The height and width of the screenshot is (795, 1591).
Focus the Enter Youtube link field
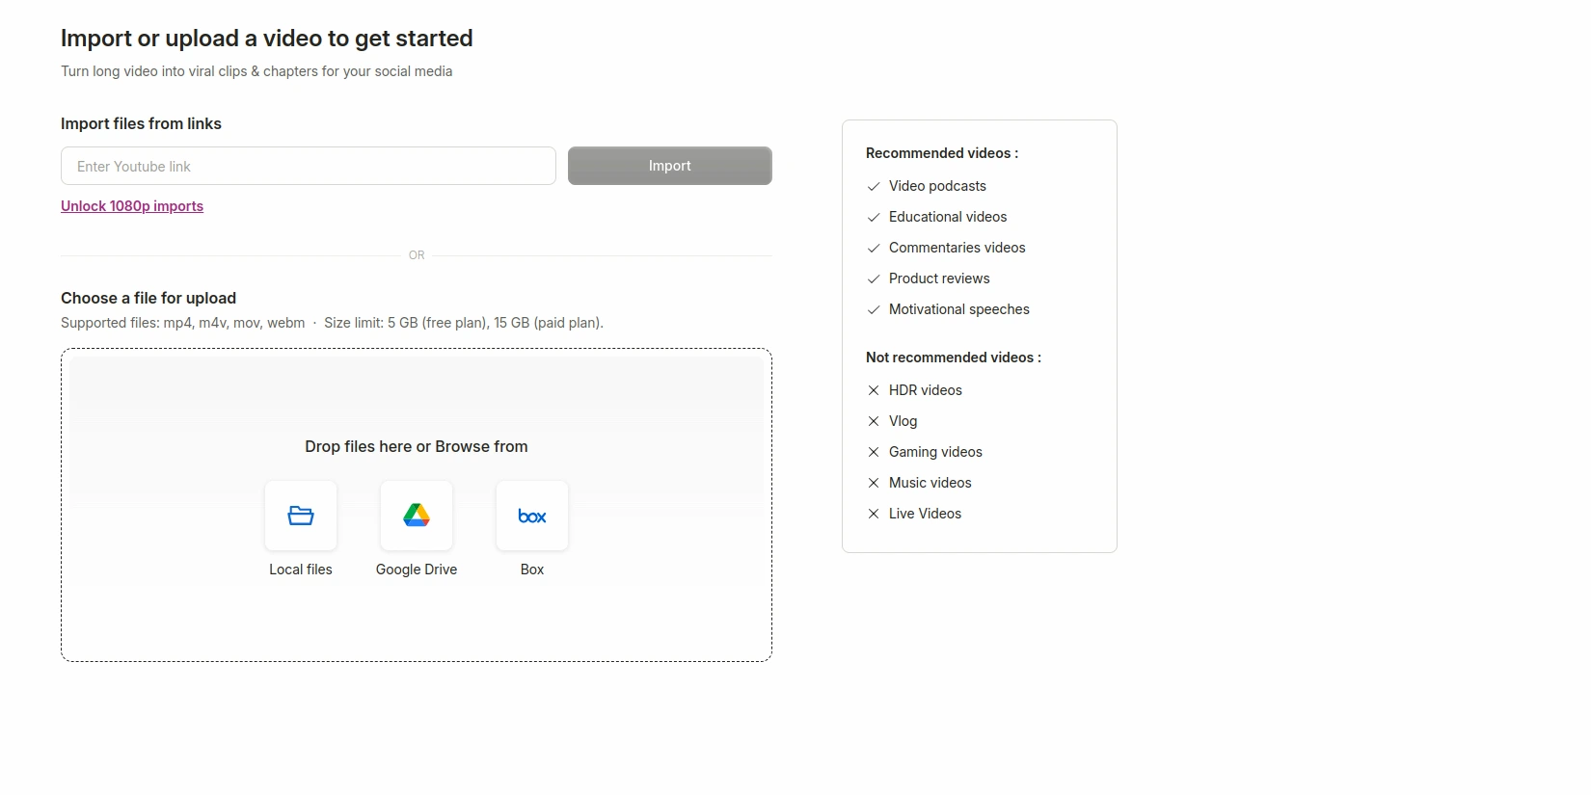[309, 166]
